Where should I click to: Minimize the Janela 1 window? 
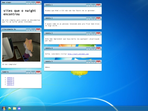88,5
